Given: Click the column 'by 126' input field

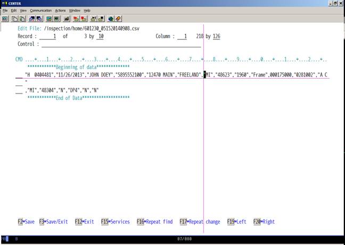Looking at the screenshot, I should tap(217, 37).
